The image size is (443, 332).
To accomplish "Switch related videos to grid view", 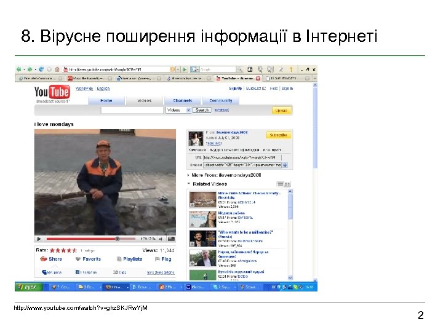I will point(287,184).
